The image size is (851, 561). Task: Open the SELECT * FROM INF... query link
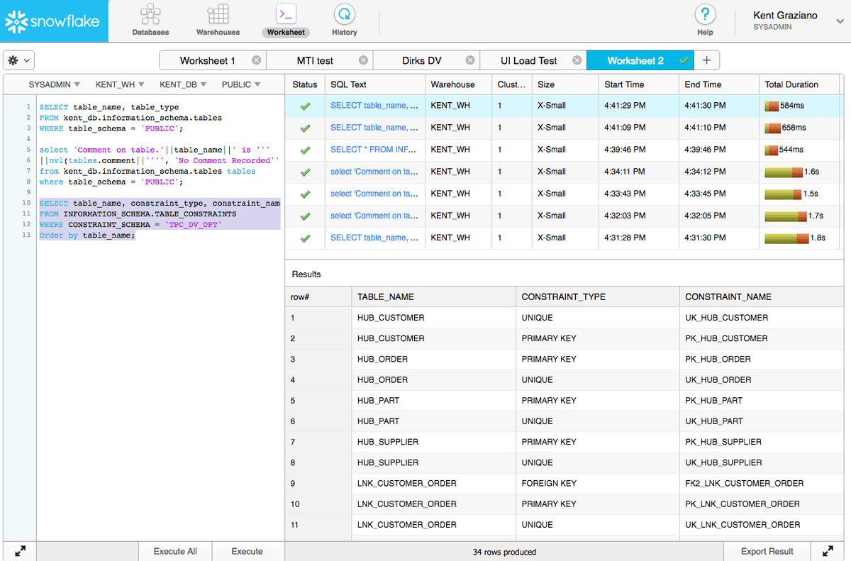pyautogui.click(x=374, y=150)
